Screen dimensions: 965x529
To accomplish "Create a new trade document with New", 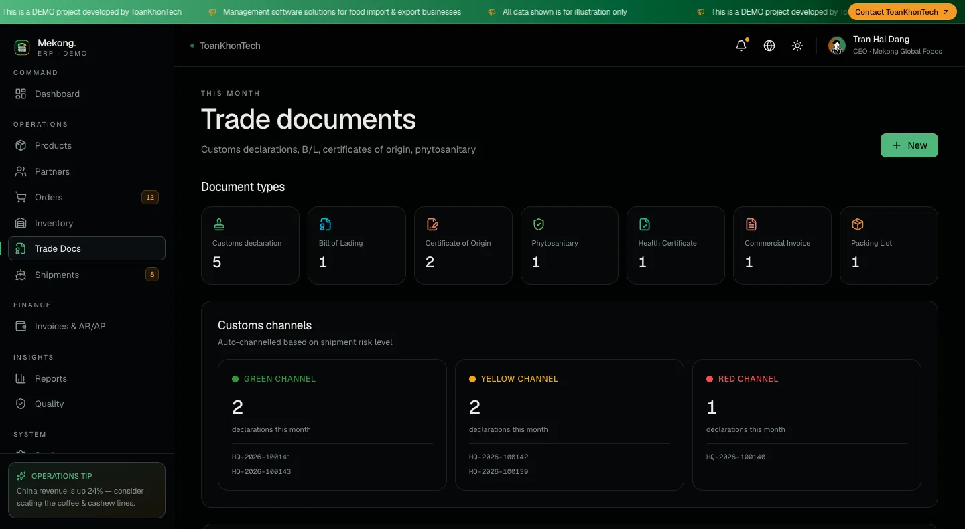I will (909, 145).
